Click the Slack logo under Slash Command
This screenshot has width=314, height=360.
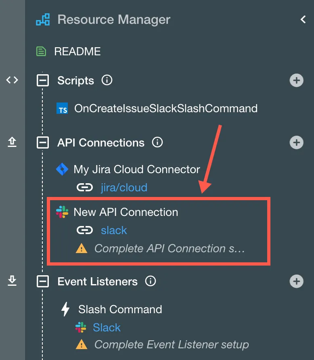[81, 327]
